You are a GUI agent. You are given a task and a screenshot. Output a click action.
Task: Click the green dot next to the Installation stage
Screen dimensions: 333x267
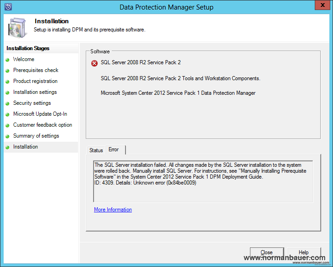click(8, 147)
